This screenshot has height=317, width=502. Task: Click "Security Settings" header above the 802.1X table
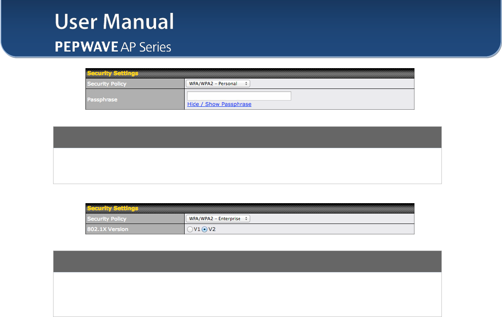112,209
